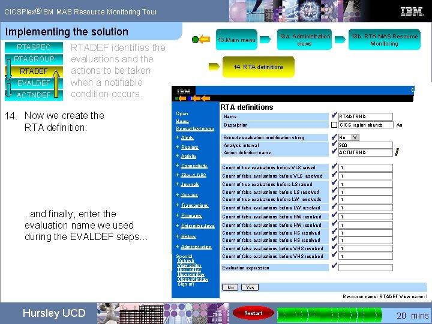Viewport: 432px width, 324px height.
Task: Click the value field for true evaluations VLS raised
Action: point(365,167)
